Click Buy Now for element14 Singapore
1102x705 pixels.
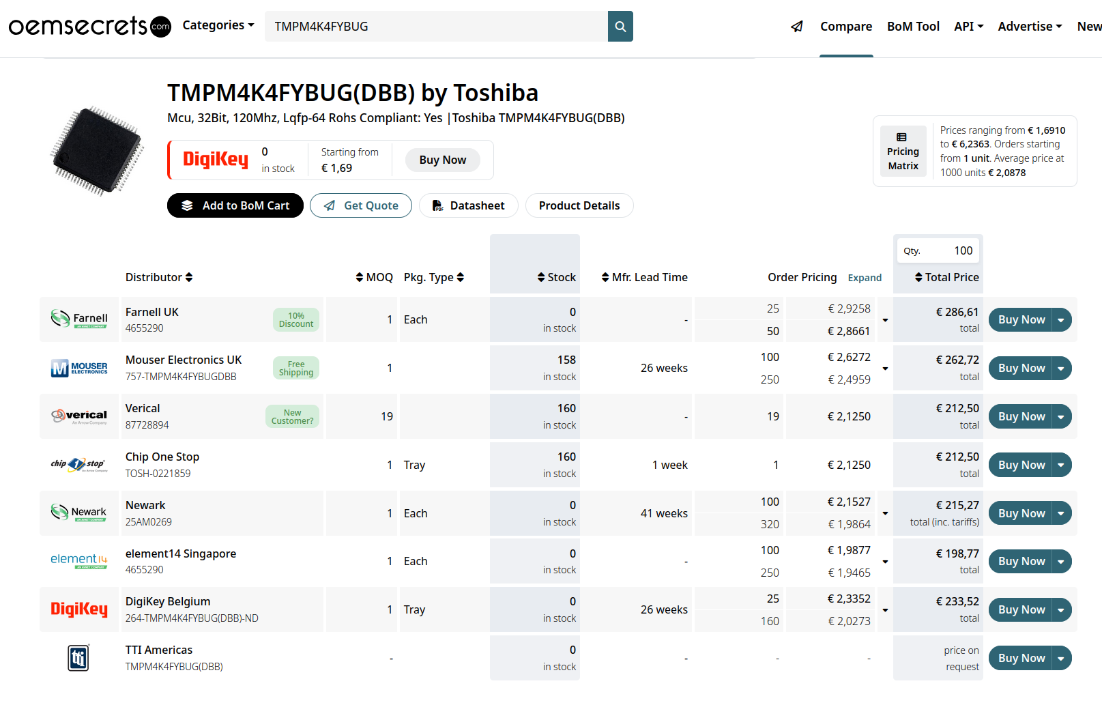click(1021, 561)
